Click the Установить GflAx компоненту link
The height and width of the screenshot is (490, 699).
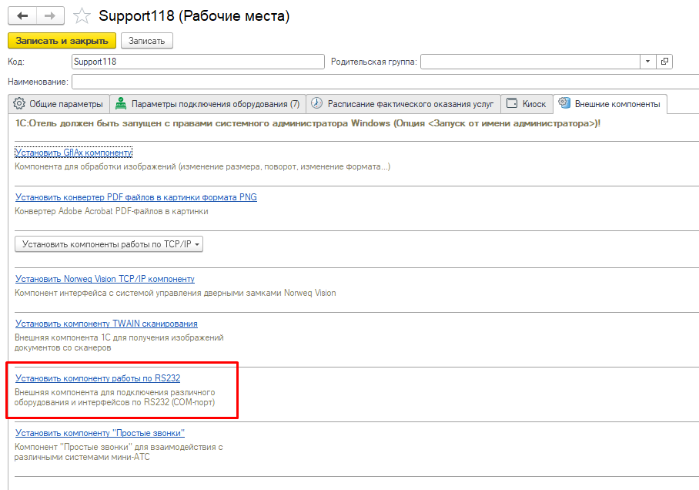[x=74, y=153]
